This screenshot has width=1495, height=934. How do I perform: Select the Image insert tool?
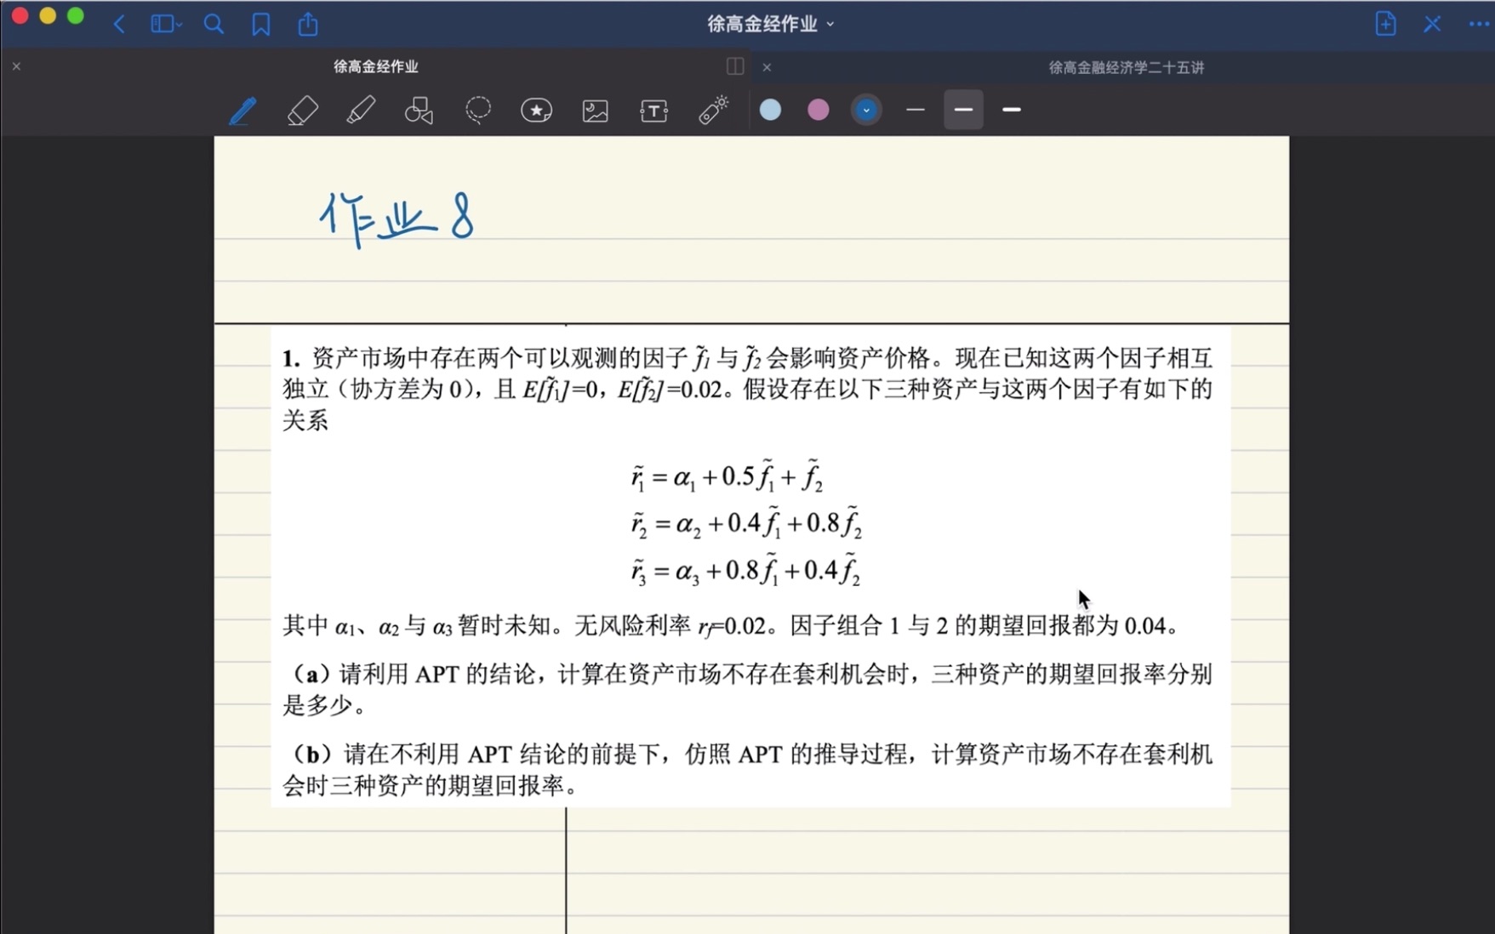pos(595,111)
